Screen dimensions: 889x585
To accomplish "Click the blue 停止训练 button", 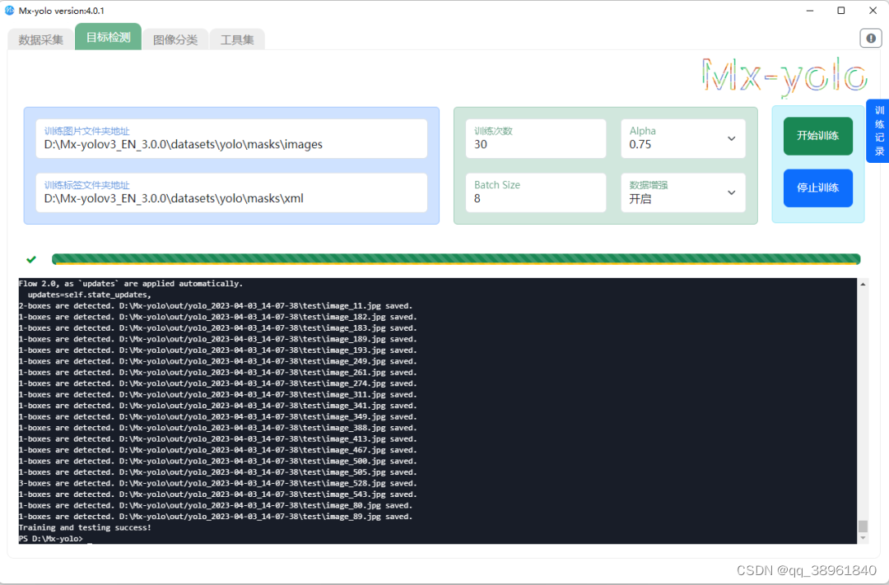I will point(817,188).
